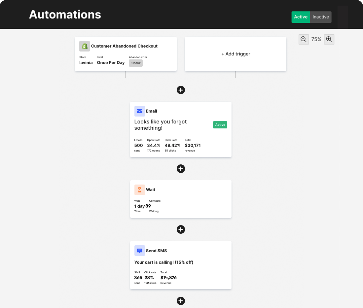363x308 pixels.
Task: Click the green Active badge on the Email card
Action: 220,125
